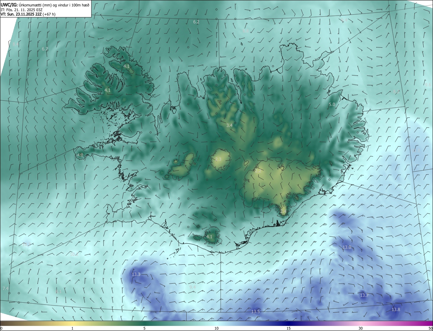Click the 13.7 value label

point(364,295)
